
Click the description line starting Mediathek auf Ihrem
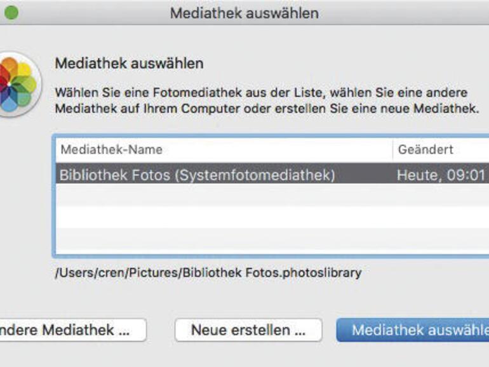click(267, 109)
